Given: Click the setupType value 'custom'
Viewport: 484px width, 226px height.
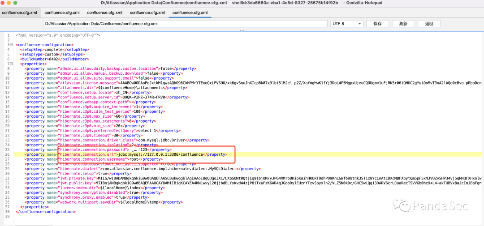Looking at the screenshot, I should click(52, 54).
